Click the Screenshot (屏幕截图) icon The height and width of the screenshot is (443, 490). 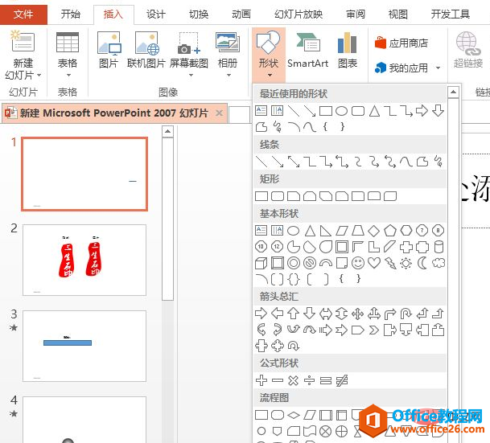click(x=189, y=43)
